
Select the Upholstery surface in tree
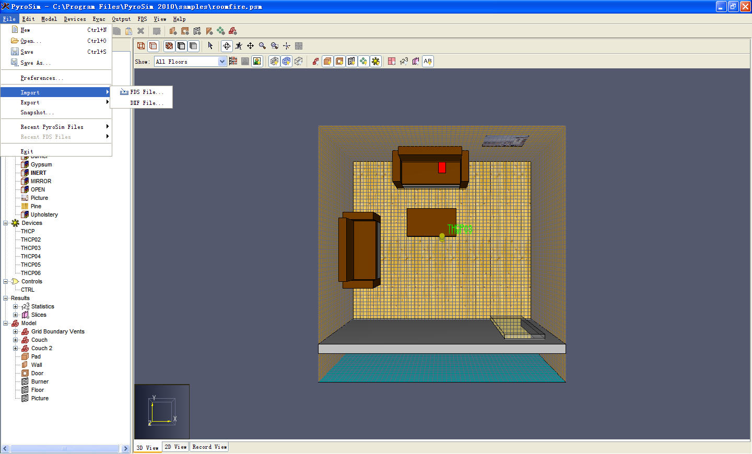(x=44, y=214)
